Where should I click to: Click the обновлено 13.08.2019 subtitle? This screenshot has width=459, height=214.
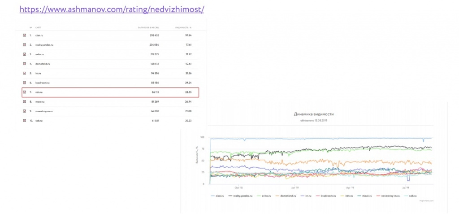click(313, 121)
